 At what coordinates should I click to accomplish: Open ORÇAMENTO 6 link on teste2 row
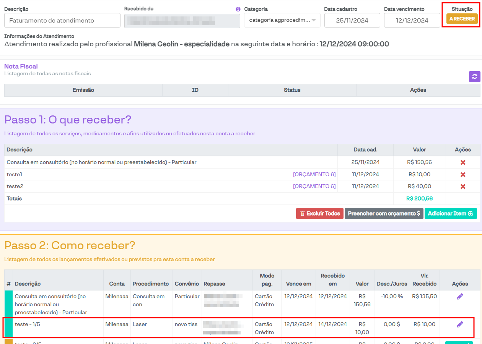pos(314,187)
